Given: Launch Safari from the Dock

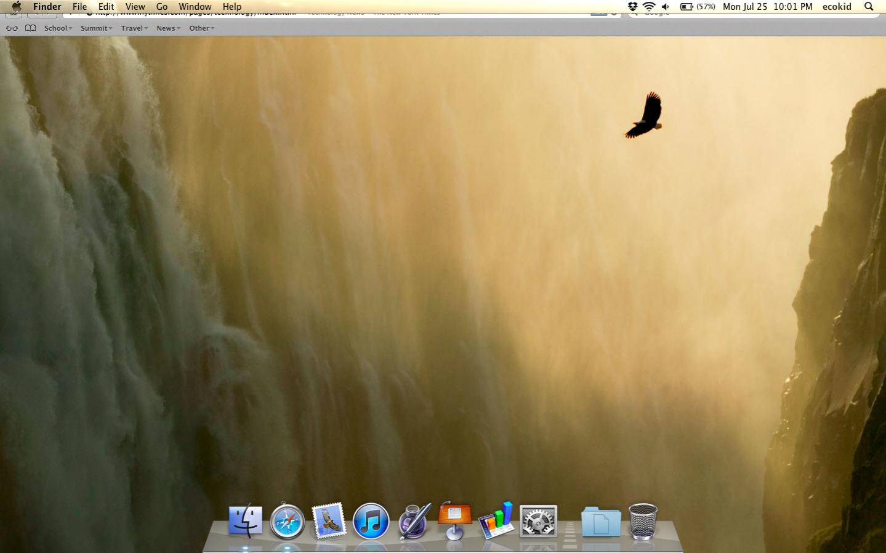Looking at the screenshot, I should 287,522.
